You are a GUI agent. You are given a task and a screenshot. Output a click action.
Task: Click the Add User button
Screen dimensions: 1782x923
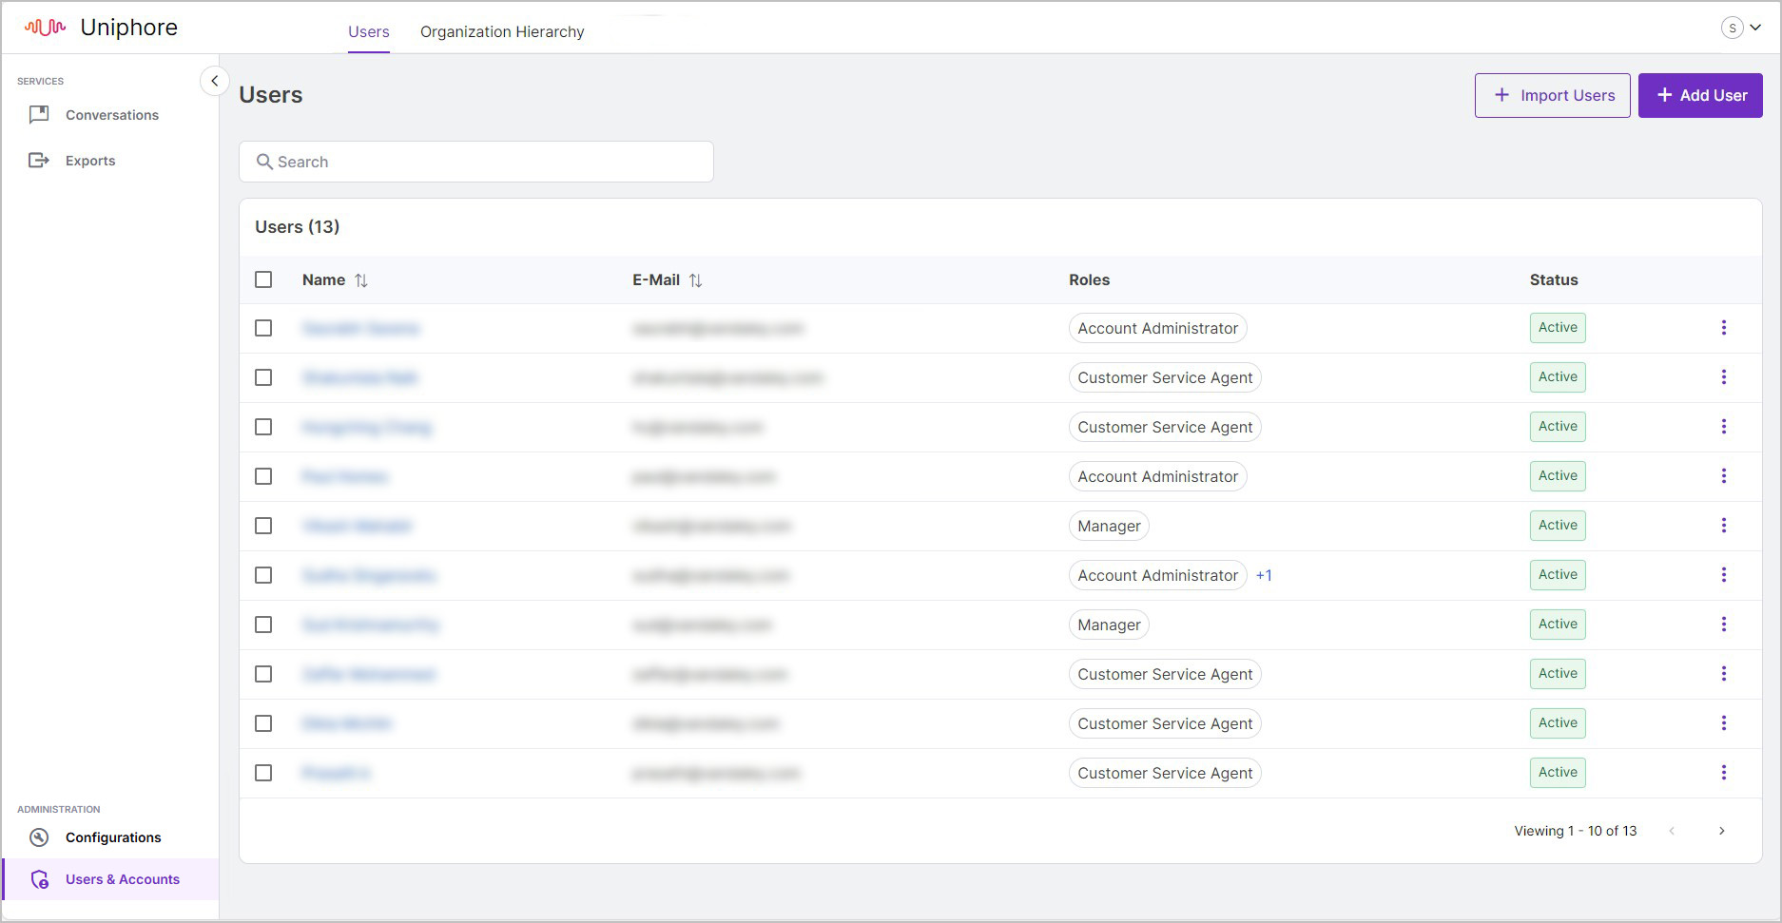tap(1700, 95)
